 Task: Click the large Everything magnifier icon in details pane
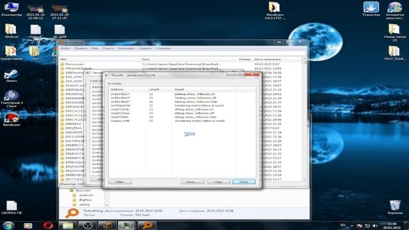[x=72, y=213]
